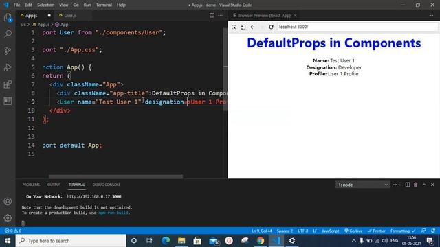Click the errors and warnings status indicator
This screenshot has height=247, width=440.
point(13,231)
